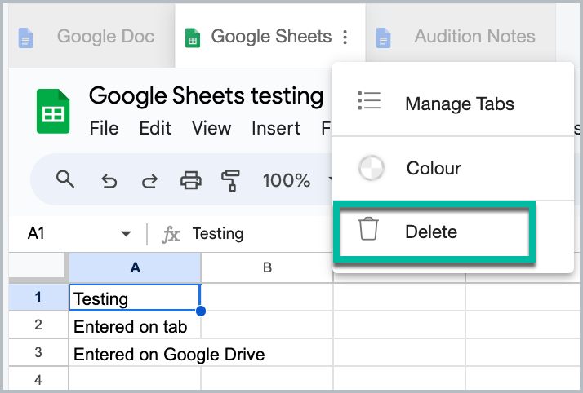Select row 2 header

[38, 325]
